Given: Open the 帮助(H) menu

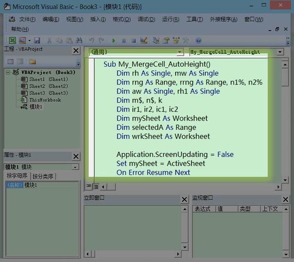Looking at the screenshot, I should [x=20, y=29].
